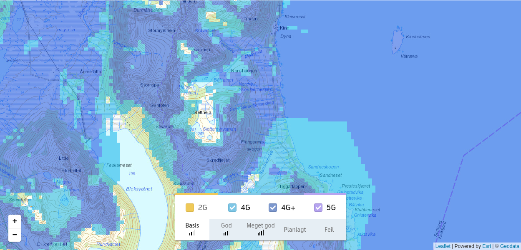Select the Meget god signal strength bars icon
521x250 pixels.
coord(260,233)
